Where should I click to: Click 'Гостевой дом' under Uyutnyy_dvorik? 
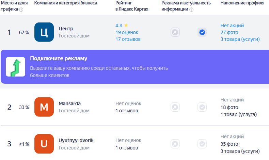[74, 148]
